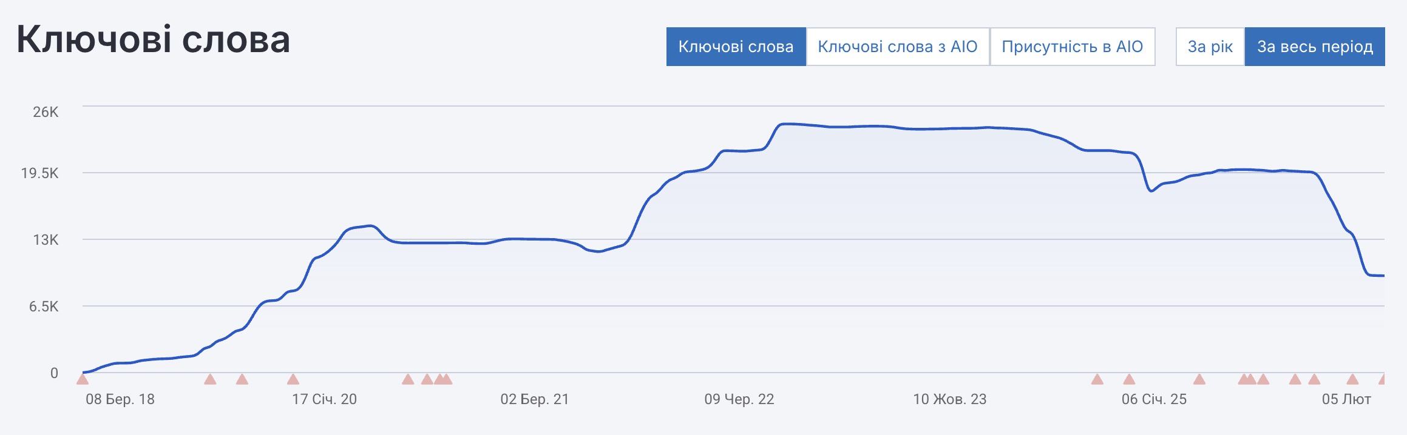Image resolution: width=1407 pixels, height=435 pixels.
Task: Click the 09 Чер. 22 date axis label
Action: (739, 399)
